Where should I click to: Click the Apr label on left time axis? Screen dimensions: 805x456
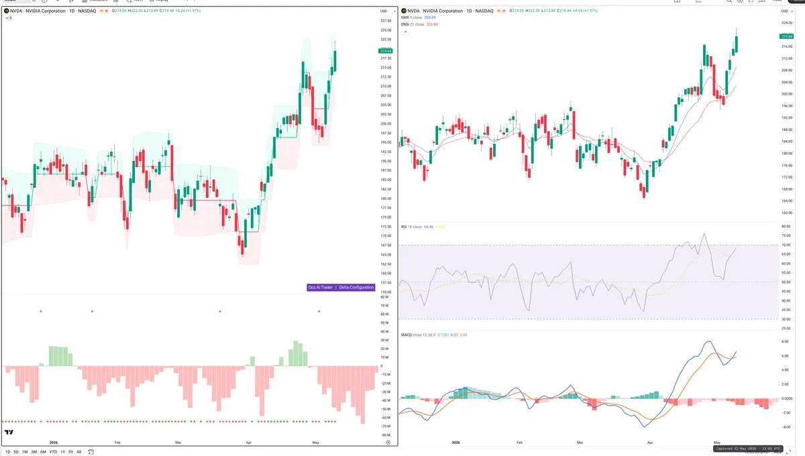click(x=249, y=443)
